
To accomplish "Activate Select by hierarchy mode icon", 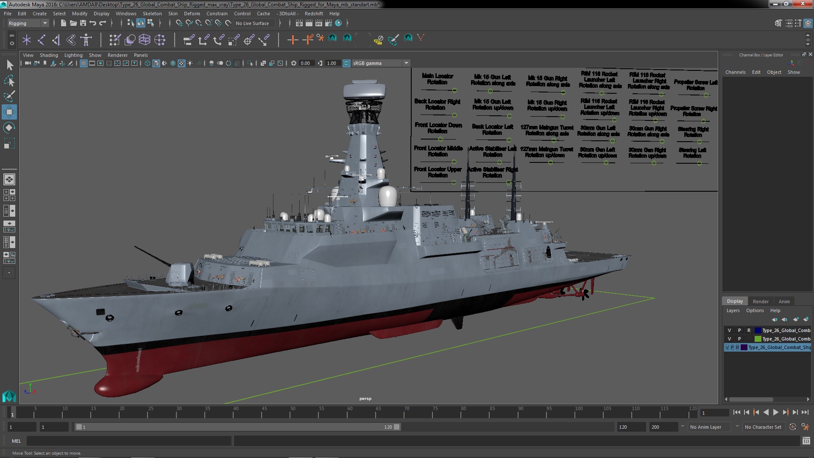I will click(131, 23).
